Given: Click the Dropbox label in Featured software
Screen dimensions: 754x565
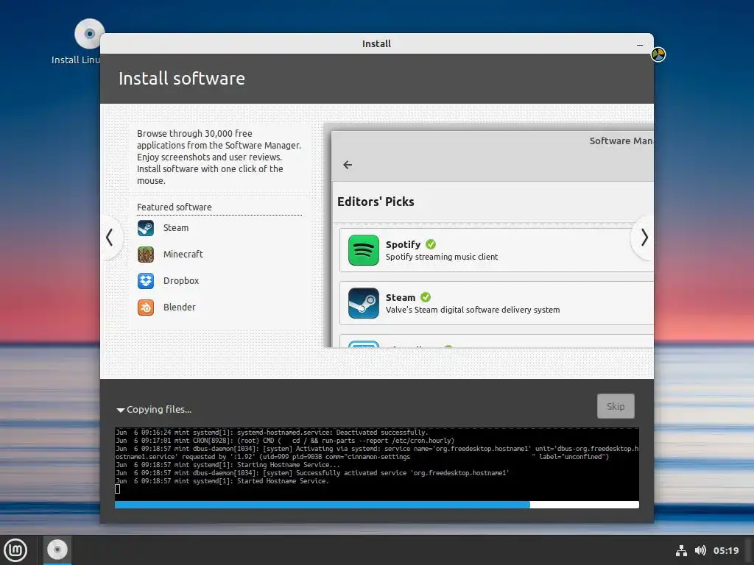Looking at the screenshot, I should 181,280.
